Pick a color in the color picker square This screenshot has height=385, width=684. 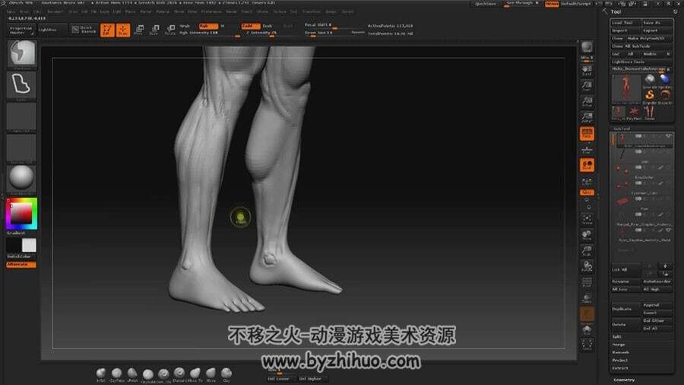21,214
